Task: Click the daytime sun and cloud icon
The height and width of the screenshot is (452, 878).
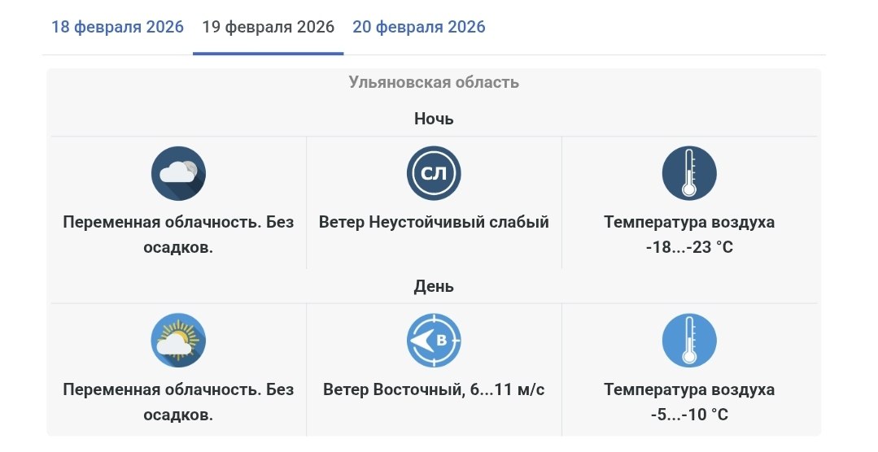Action: point(178,340)
